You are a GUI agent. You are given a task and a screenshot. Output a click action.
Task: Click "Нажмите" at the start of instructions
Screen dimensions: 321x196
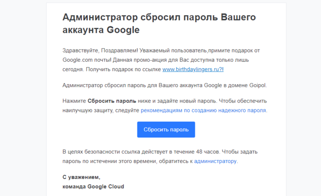point(74,101)
